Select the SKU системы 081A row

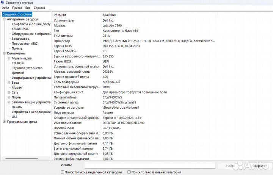click(134, 36)
